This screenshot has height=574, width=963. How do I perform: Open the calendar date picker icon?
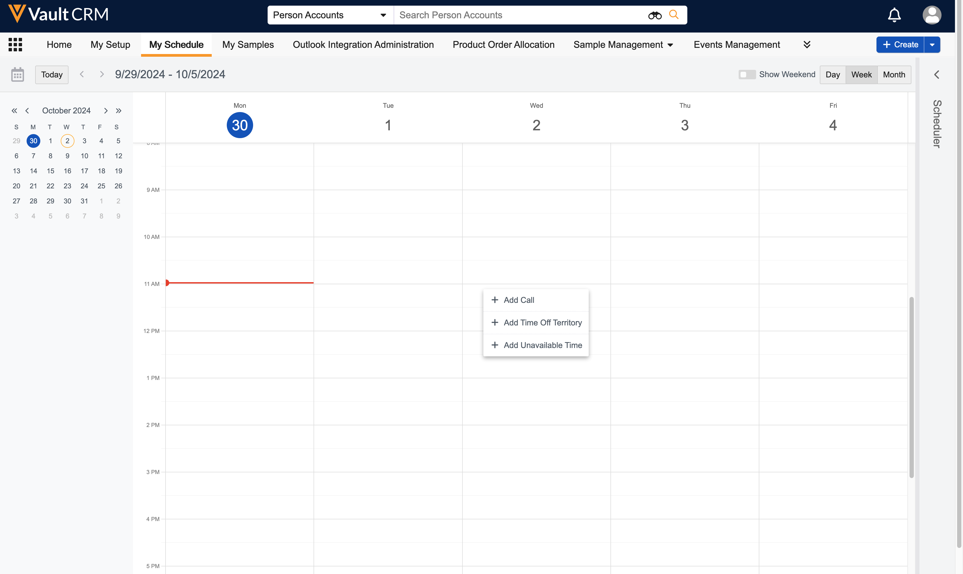[17, 75]
